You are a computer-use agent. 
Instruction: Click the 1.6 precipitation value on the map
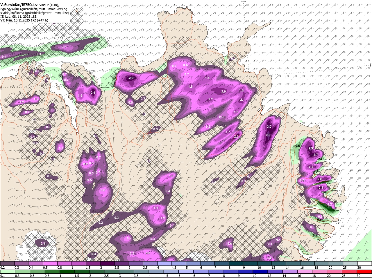coord(241,91)
